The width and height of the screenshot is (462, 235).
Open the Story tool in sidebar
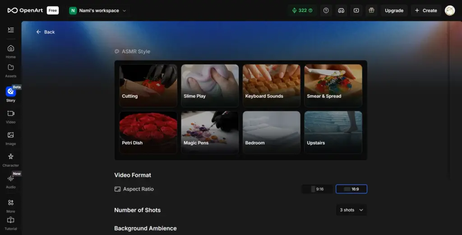11,92
